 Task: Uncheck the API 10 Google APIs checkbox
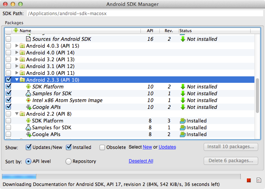pos(8,107)
